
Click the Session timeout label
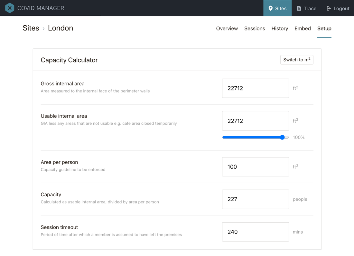[60, 227]
